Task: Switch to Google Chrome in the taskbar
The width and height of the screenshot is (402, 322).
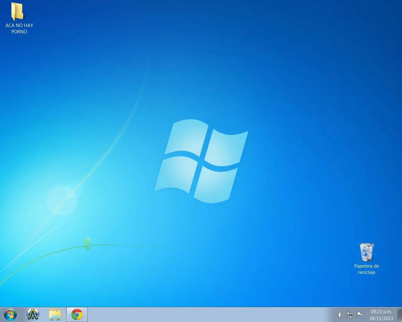Action: [77, 314]
